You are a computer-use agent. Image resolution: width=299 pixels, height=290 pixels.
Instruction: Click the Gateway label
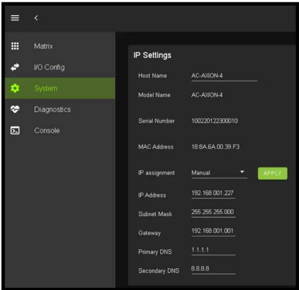pos(149,233)
